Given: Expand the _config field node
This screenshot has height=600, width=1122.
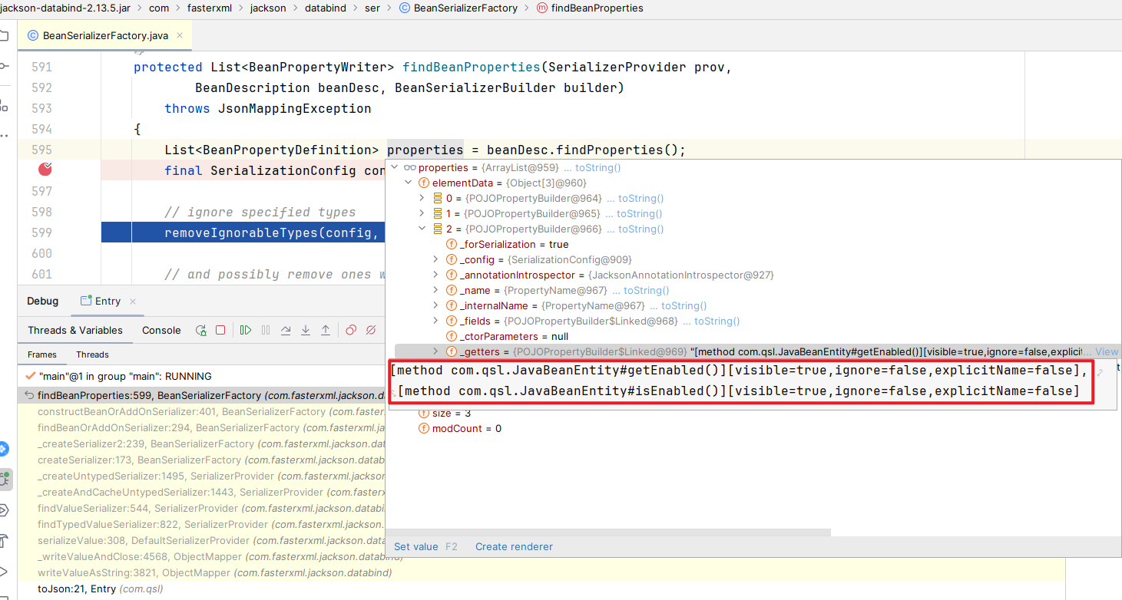Looking at the screenshot, I should (435, 259).
